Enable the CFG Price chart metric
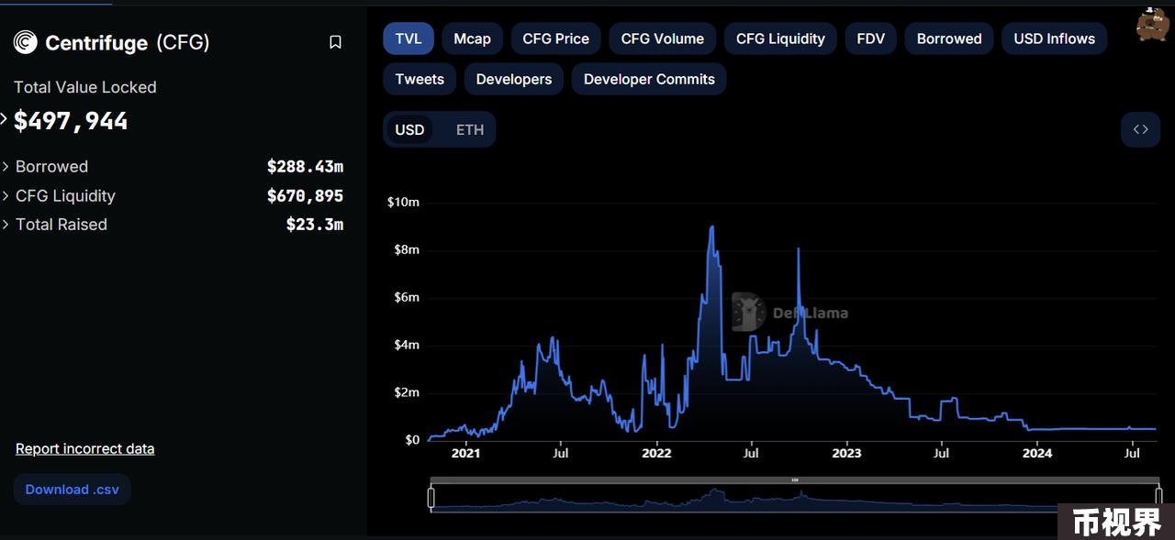Viewport: 1175px width, 540px height. coord(555,39)
